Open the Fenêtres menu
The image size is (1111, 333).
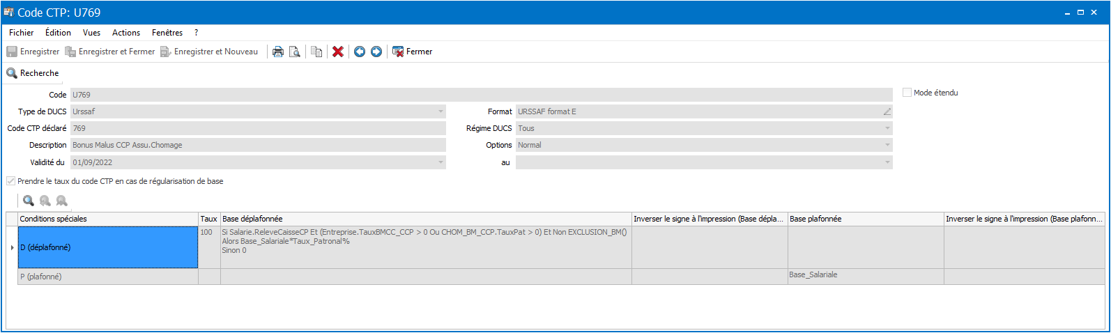click(167, 33)
